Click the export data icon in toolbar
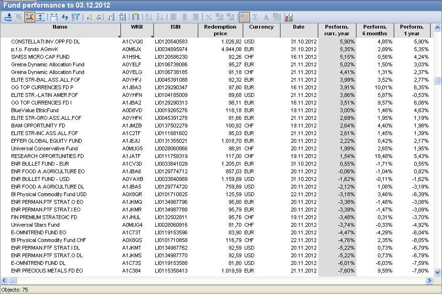The width and height of the screenshot is (442, 294). [x=8, y=17]
